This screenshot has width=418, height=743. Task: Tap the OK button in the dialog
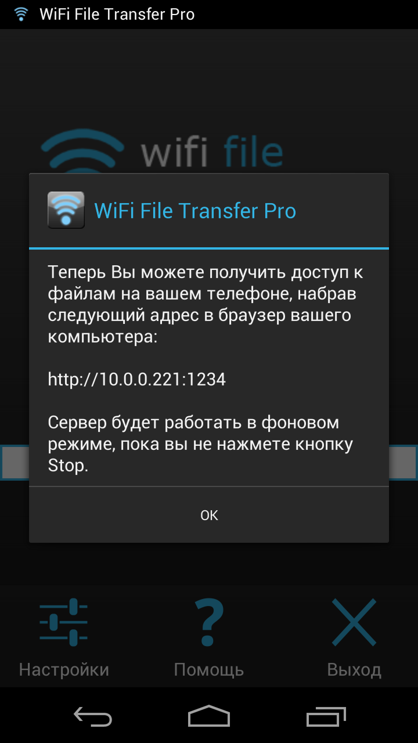tap(209, 515)
